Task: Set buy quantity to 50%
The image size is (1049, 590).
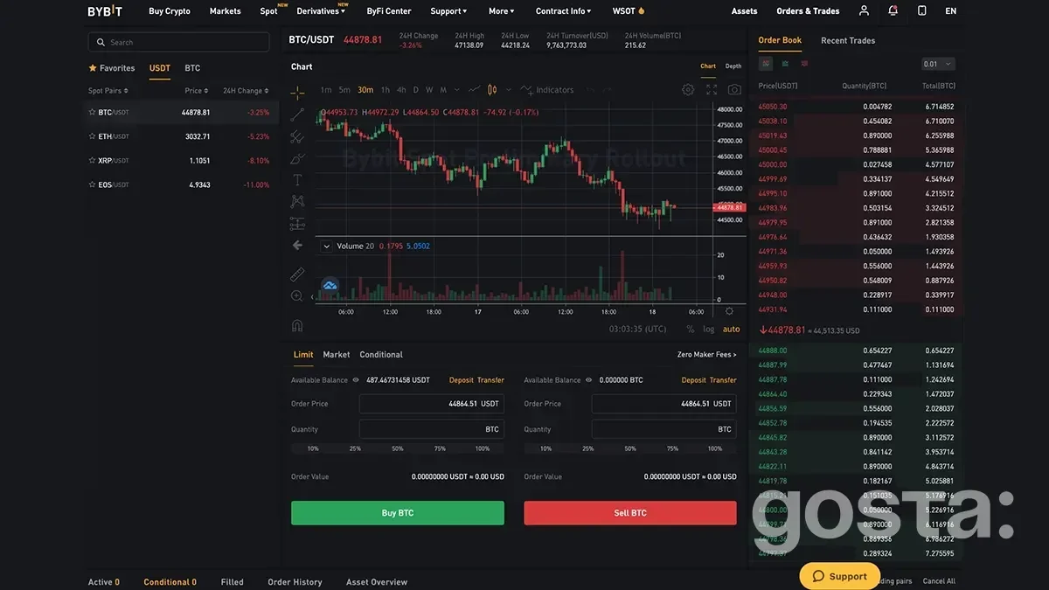Action: [x=398, y=448]
